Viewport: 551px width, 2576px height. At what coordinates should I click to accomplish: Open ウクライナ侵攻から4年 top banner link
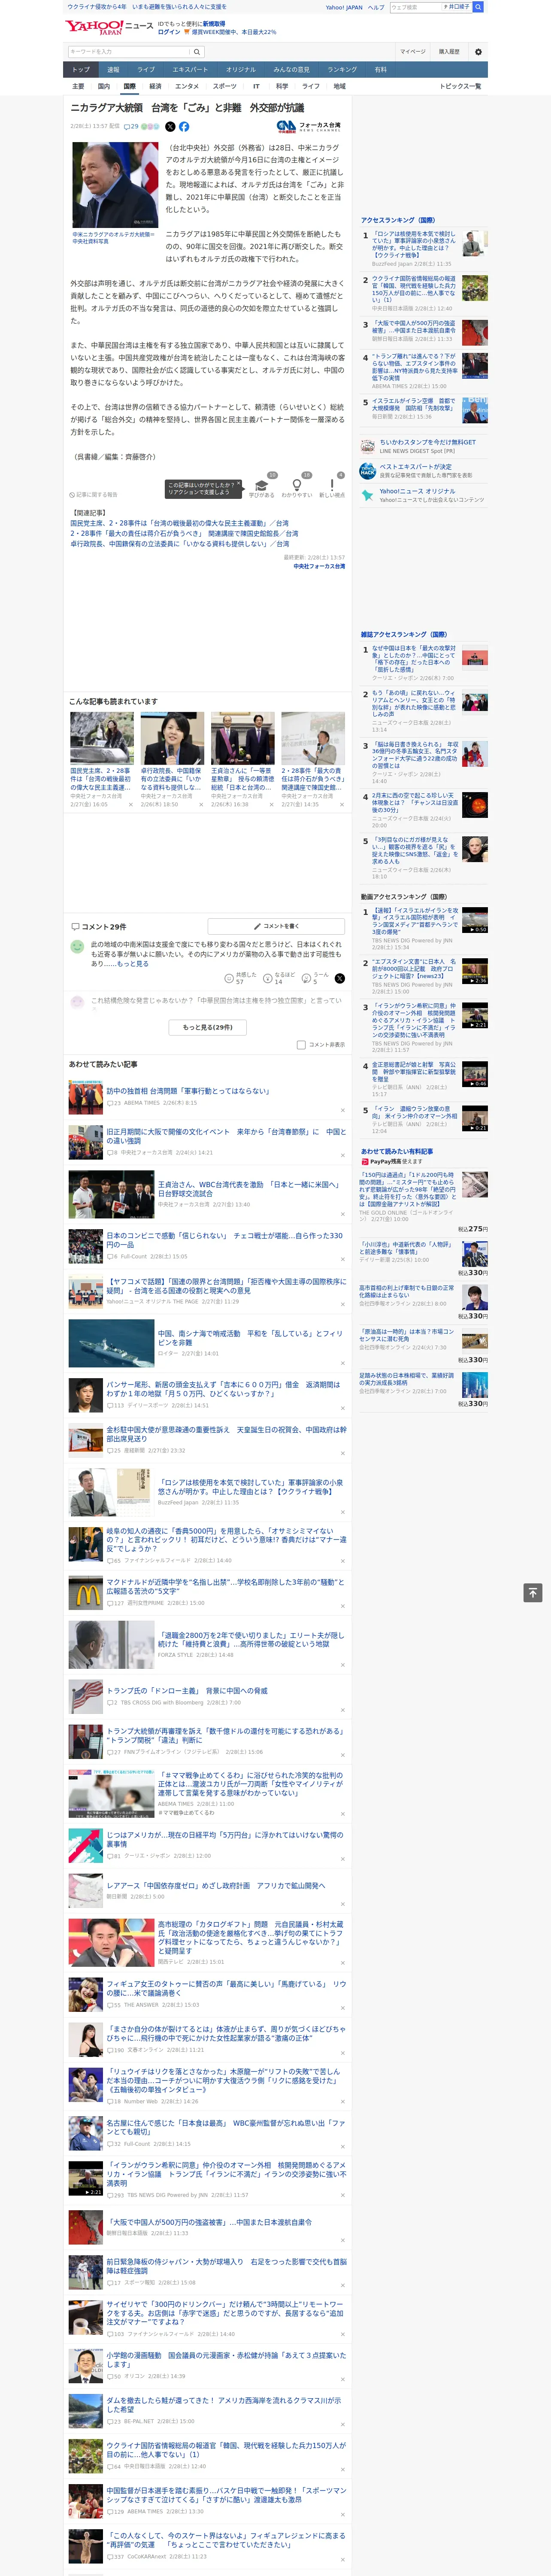[147, 7]
